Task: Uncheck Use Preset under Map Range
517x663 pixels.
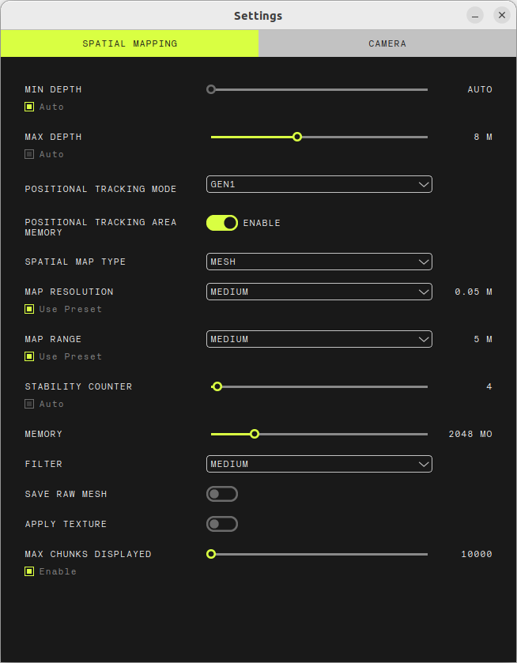Action: 29,356
